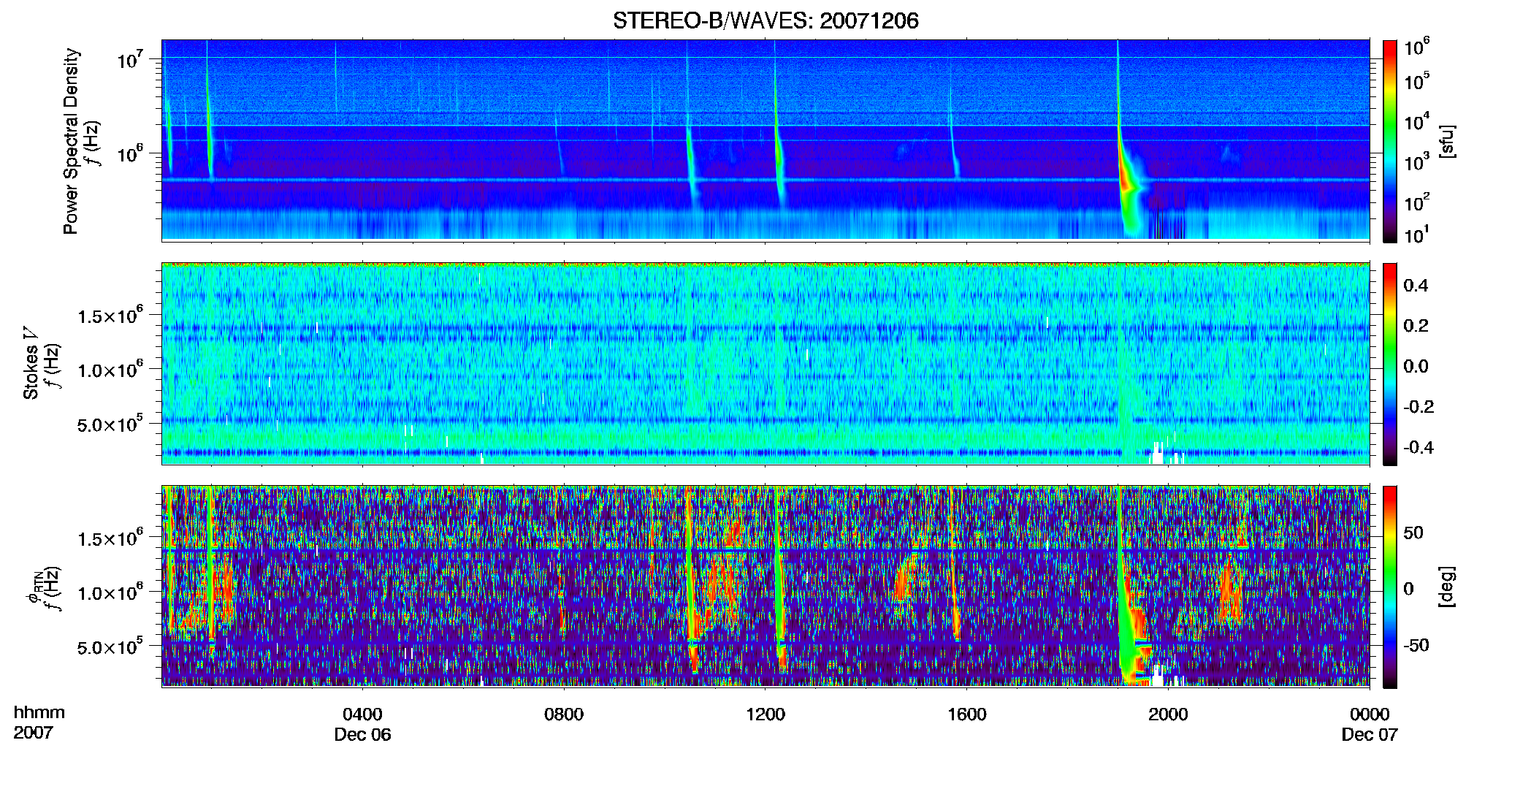Viewport: 1531px width, 789px height.
Task: Click the [deg] angle colorbar
Action: point(1390,587)
